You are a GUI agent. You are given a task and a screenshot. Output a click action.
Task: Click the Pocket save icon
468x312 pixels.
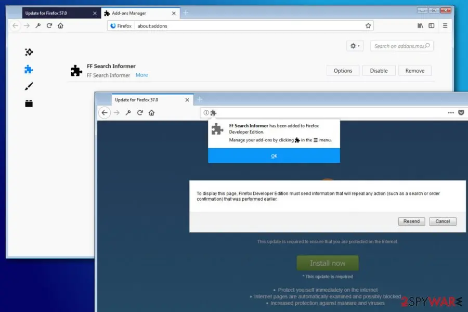click(461, 112)
